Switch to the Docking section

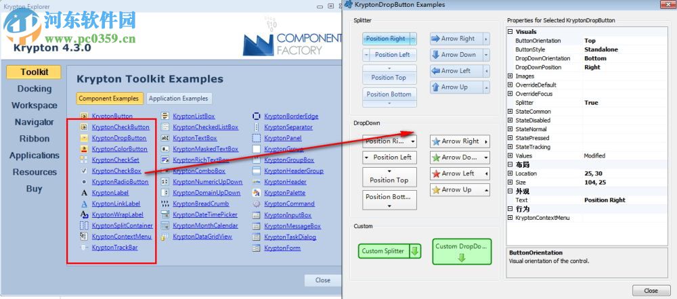(34, 89)
